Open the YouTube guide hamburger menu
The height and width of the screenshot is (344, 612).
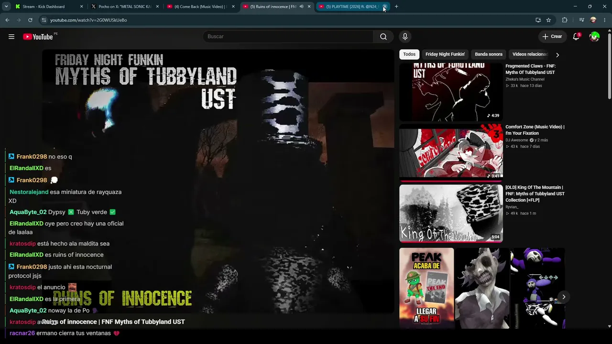point(11,37)
